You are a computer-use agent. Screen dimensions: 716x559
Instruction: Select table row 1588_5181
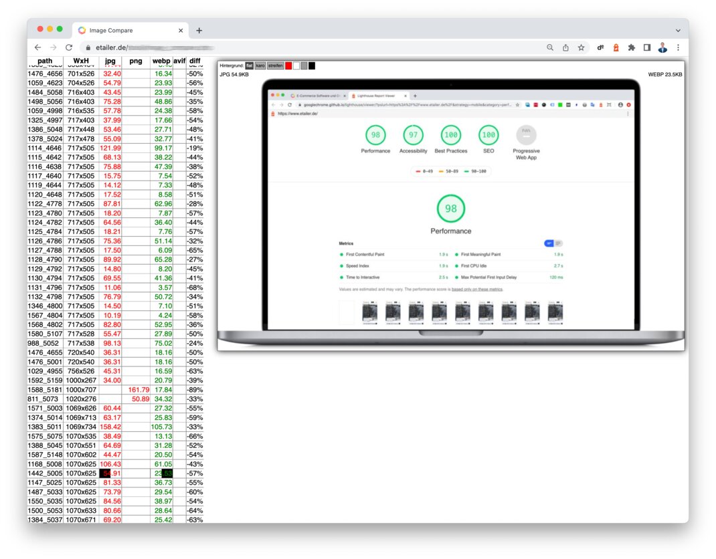[45, 390]
